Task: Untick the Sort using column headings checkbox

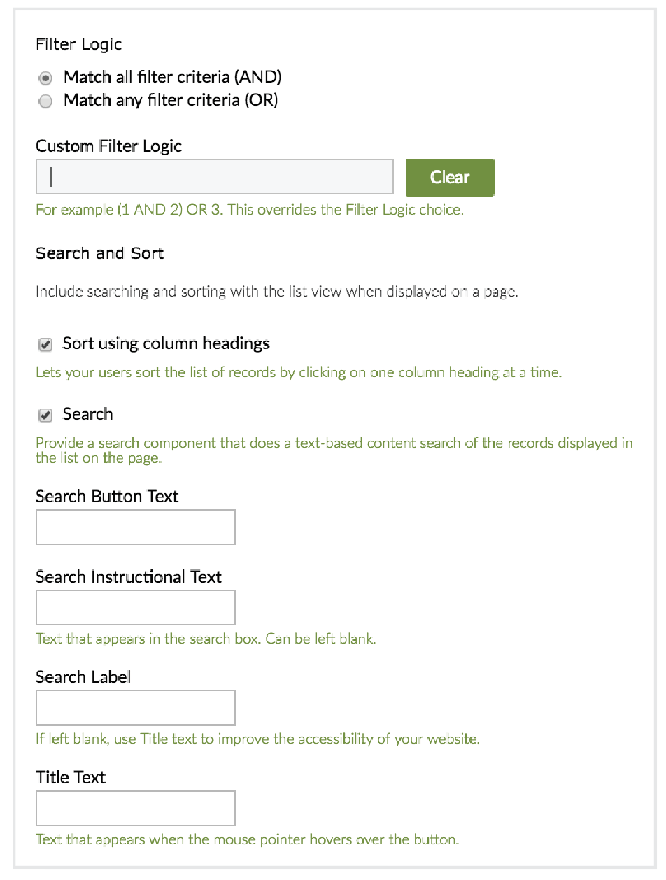Action: (45, 344)
